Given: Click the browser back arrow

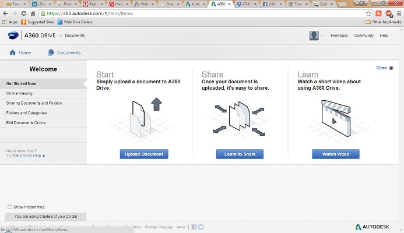Looking at the screenshot, I should [5, 13].
